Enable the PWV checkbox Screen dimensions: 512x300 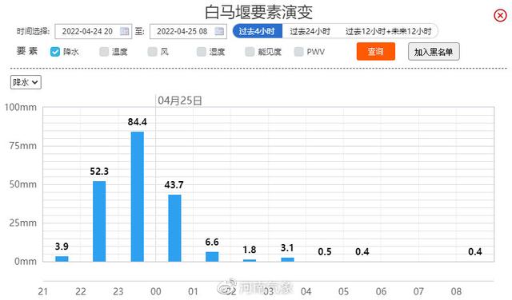298,52
